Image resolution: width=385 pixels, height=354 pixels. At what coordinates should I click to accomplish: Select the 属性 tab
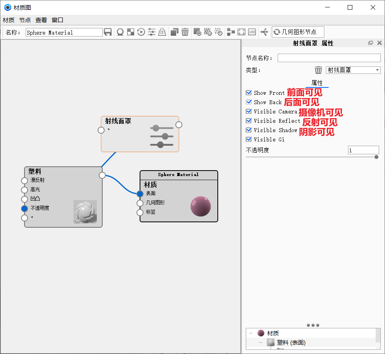(317, 83)
